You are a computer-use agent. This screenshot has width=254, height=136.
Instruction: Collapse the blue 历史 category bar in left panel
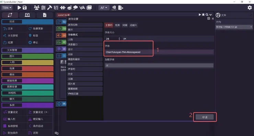pos(27,22)
